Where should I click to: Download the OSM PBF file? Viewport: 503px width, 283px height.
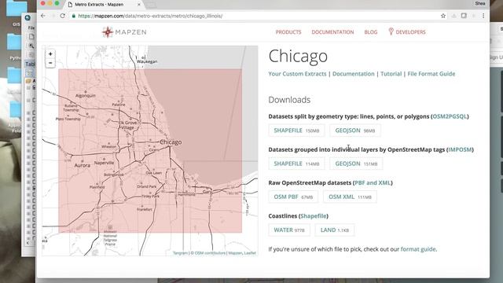pos(293,197)
